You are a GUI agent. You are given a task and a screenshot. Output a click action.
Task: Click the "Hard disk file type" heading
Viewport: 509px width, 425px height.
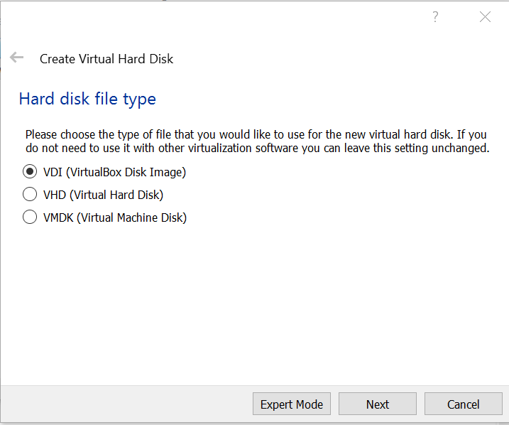pos(87,99)
